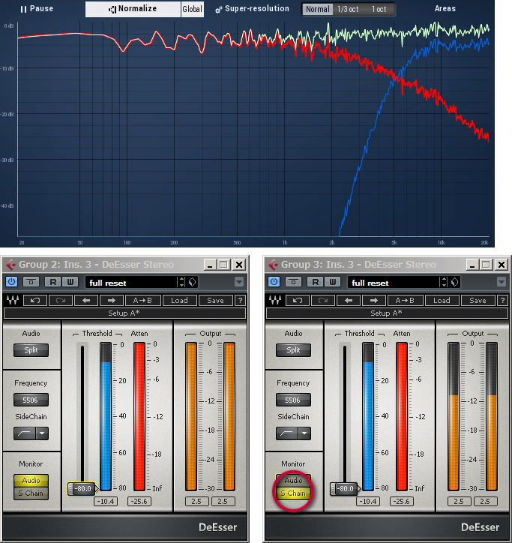Toggle Read automation R in Group 2 DeEsser

point(53,282)
